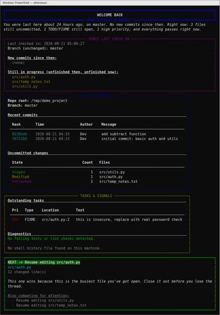Click the 'Uncommitted changes' heading
Screen dimensions: 220x315
pyautogui.click(x=28, y=153)
